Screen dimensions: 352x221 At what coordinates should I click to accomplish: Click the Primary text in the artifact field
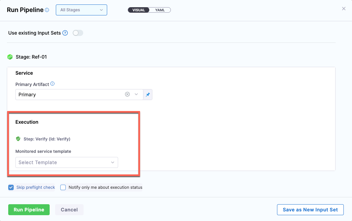[27, 95]
